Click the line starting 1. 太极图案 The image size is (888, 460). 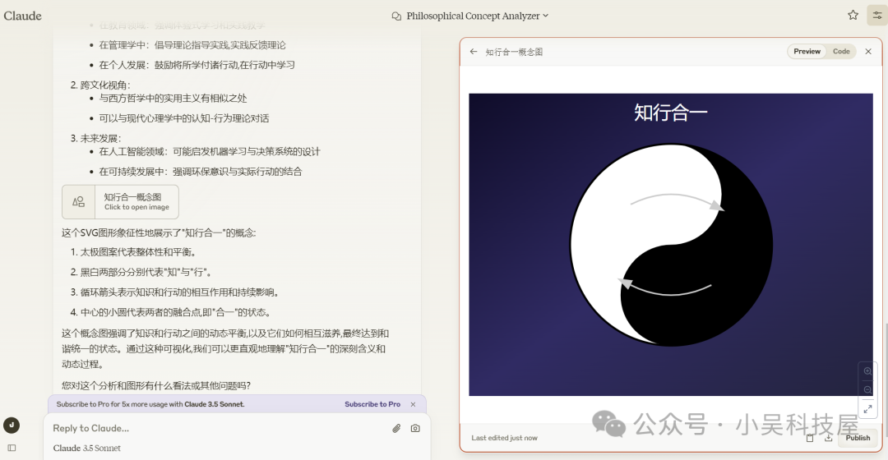[134, 252]
